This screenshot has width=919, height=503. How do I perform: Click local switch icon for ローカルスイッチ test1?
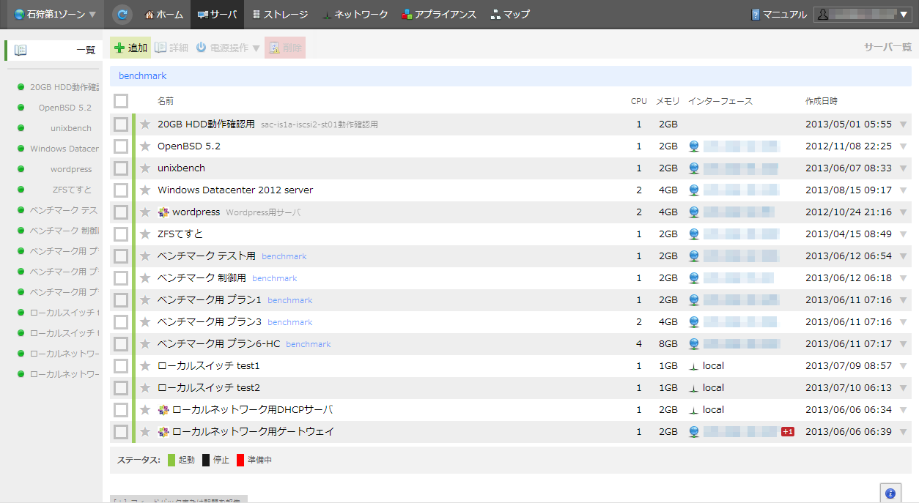click(x=694, y=366)
